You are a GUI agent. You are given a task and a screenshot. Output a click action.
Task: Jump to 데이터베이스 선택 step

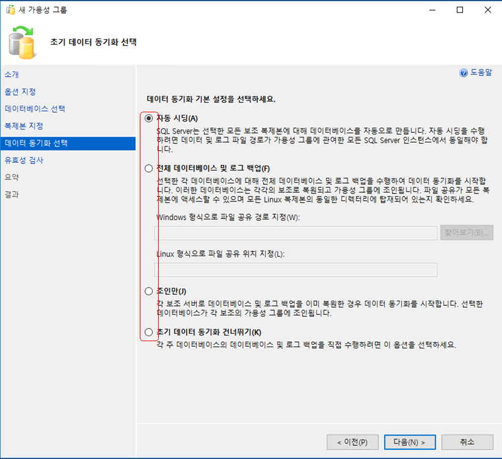point(35,109)
